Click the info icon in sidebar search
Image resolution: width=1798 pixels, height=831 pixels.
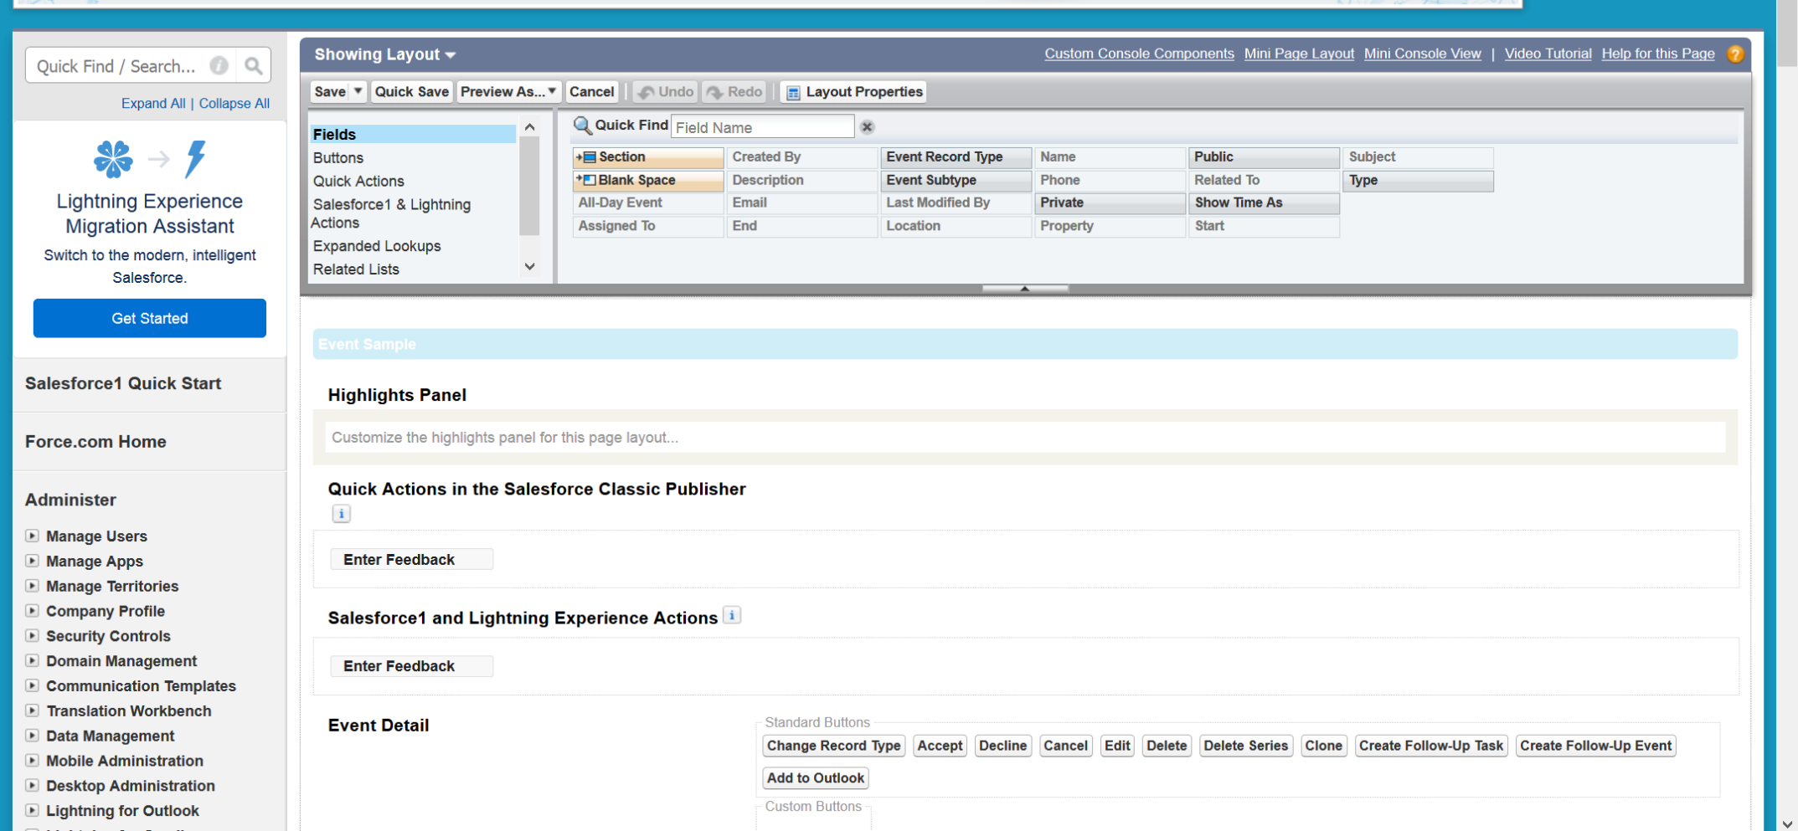219,66
